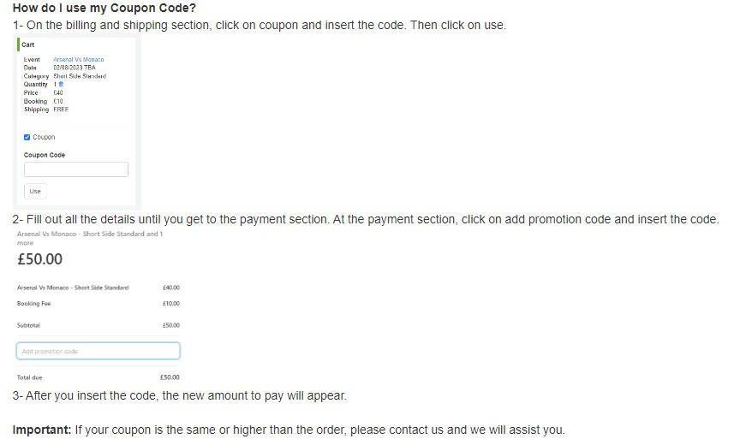This screenshot has width=734, height=439.
Task: Click the £40.00 ticket price in summary
Action: 170,288
